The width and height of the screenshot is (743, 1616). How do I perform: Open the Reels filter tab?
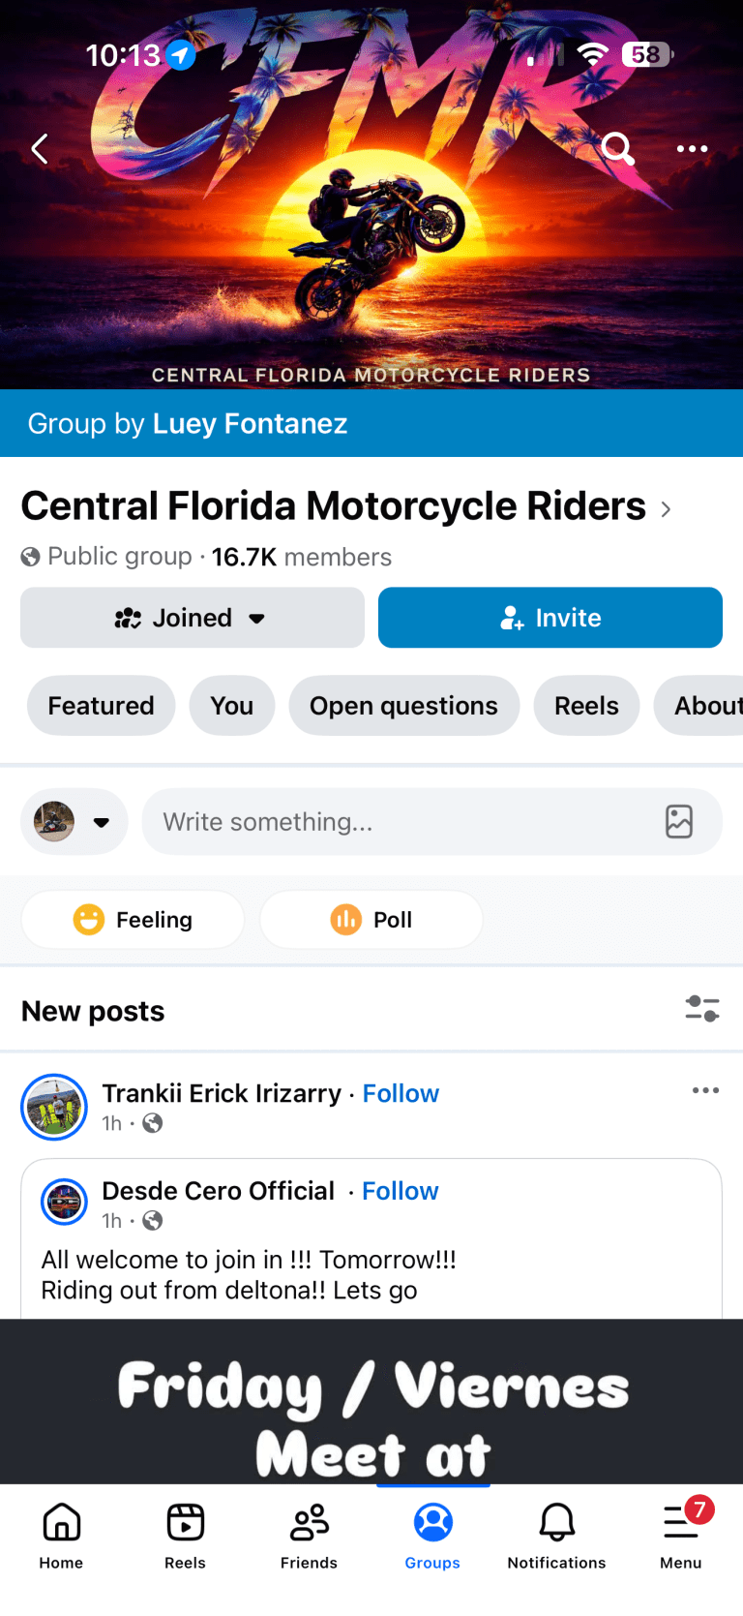pyautogui.click(x=586, y=706)
